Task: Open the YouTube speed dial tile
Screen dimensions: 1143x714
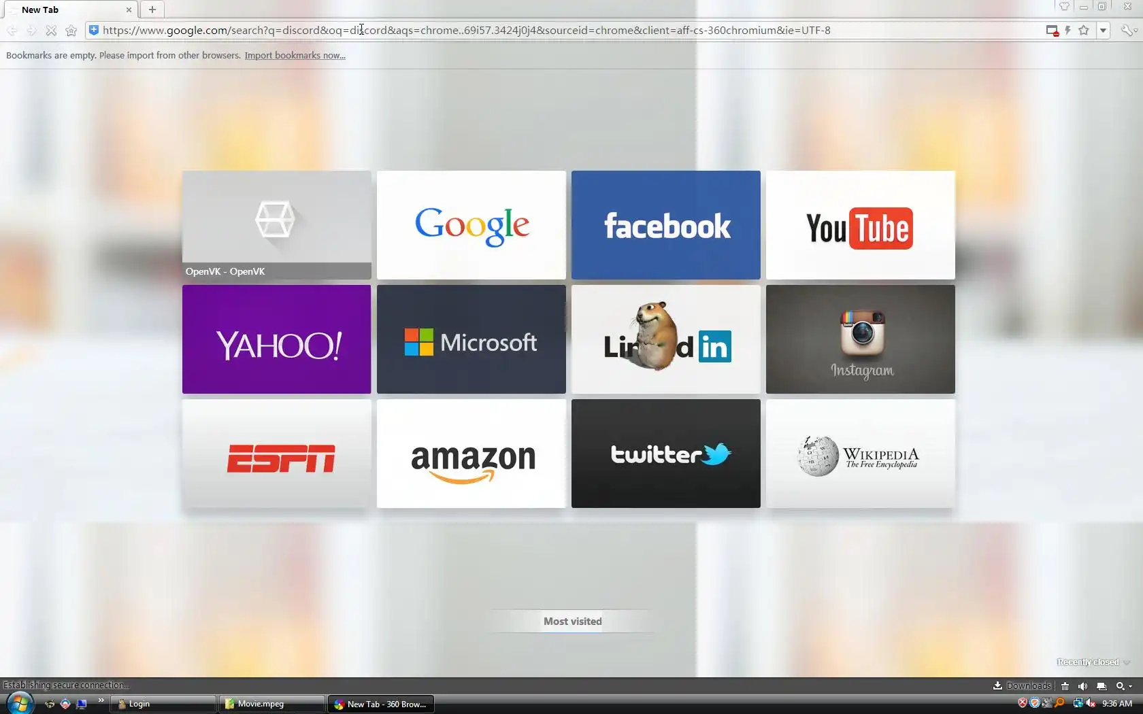Action: point(861,225)
